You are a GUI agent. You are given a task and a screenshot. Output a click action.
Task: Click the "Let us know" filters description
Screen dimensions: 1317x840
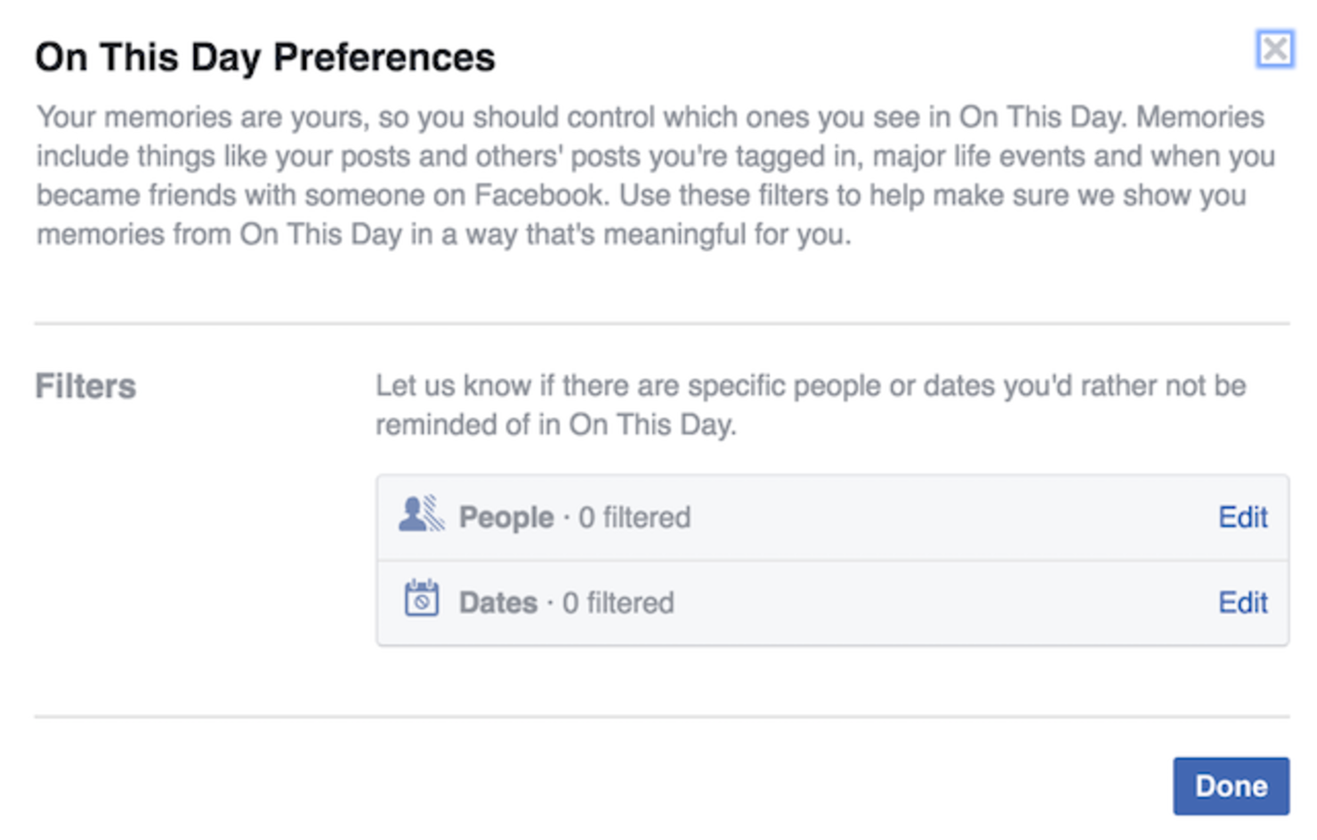pyautogui.click(x=811, y=405)
